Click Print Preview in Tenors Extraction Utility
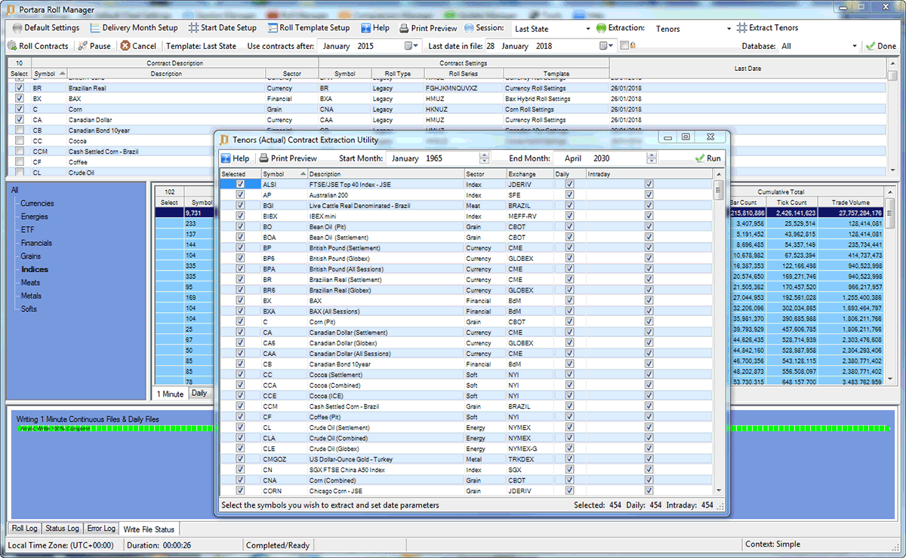This screenshot has height=558, width=906. click(288, 158)
